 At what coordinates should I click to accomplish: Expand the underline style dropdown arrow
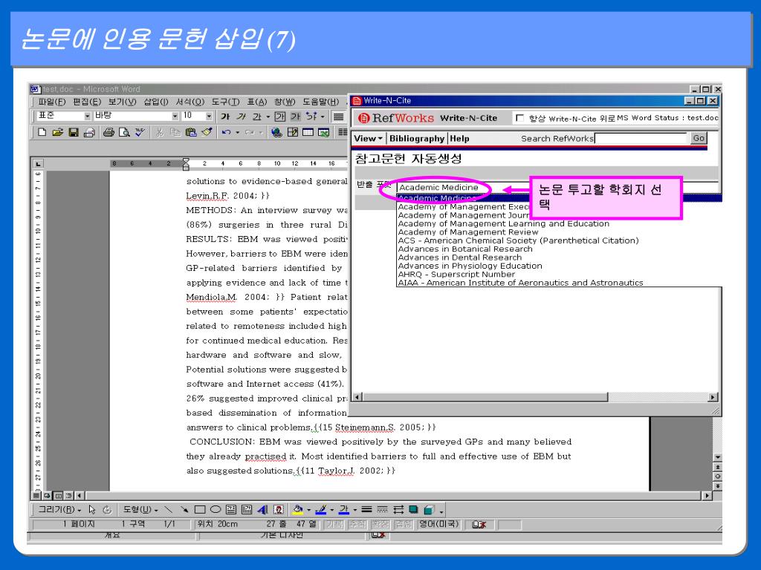[268, 117]
